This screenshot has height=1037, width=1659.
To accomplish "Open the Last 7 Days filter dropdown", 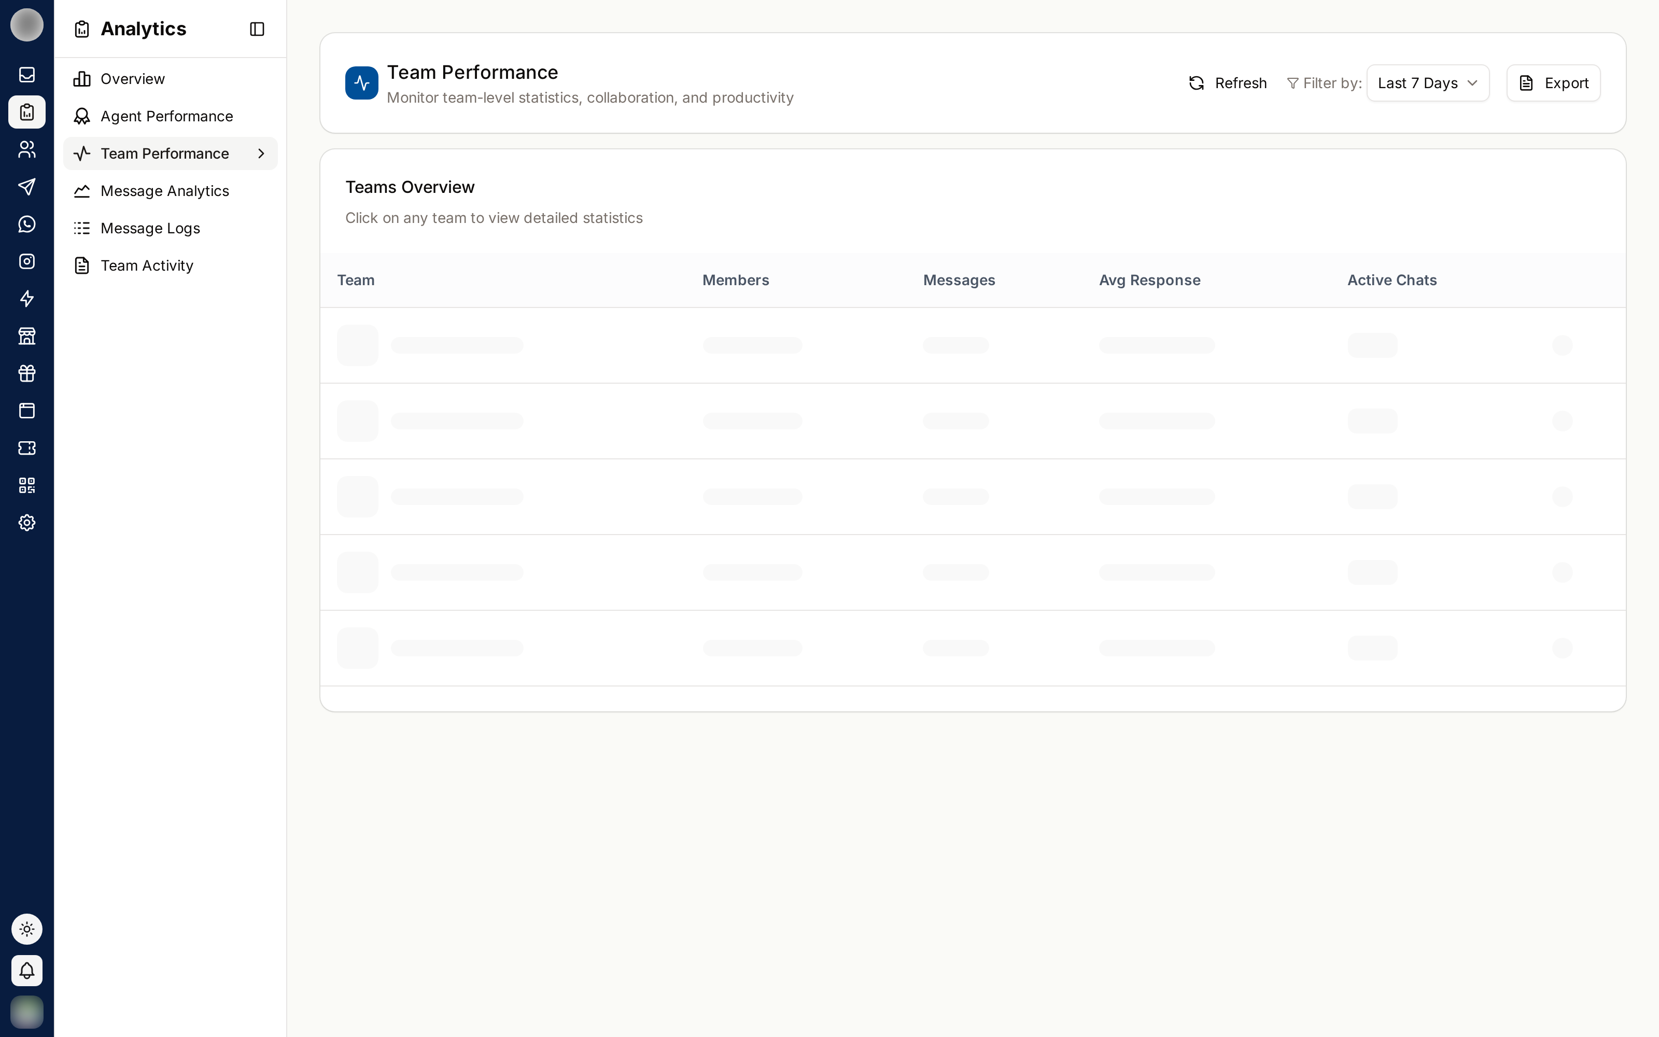I will click(1428, 83).
